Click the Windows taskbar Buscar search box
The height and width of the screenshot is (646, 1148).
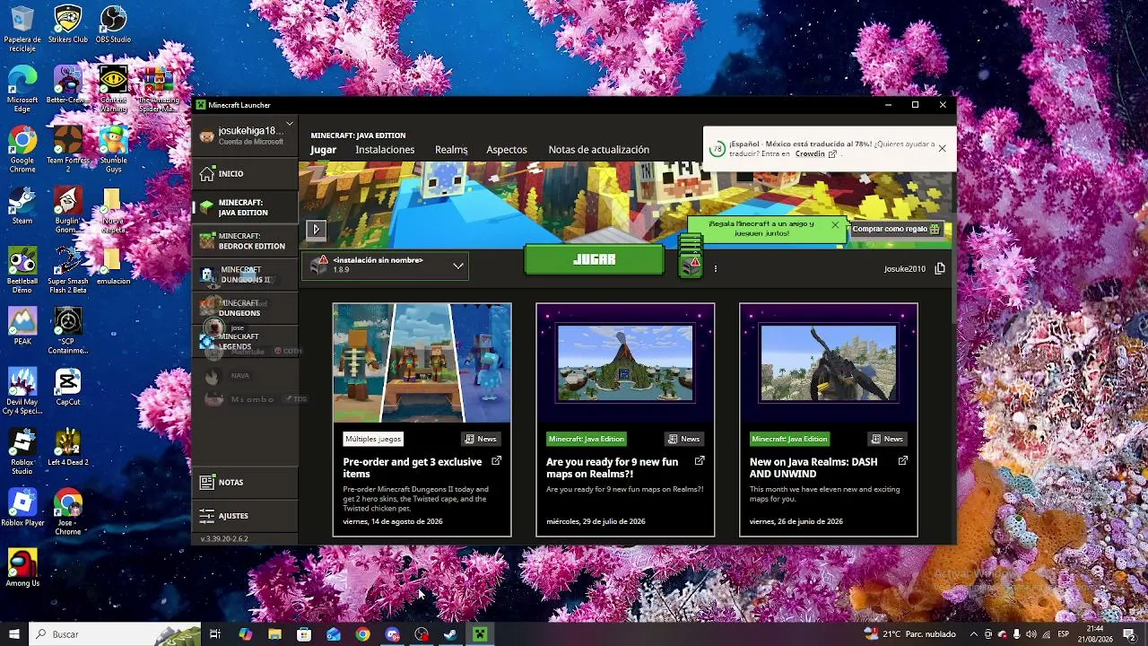tap(117, 634)
